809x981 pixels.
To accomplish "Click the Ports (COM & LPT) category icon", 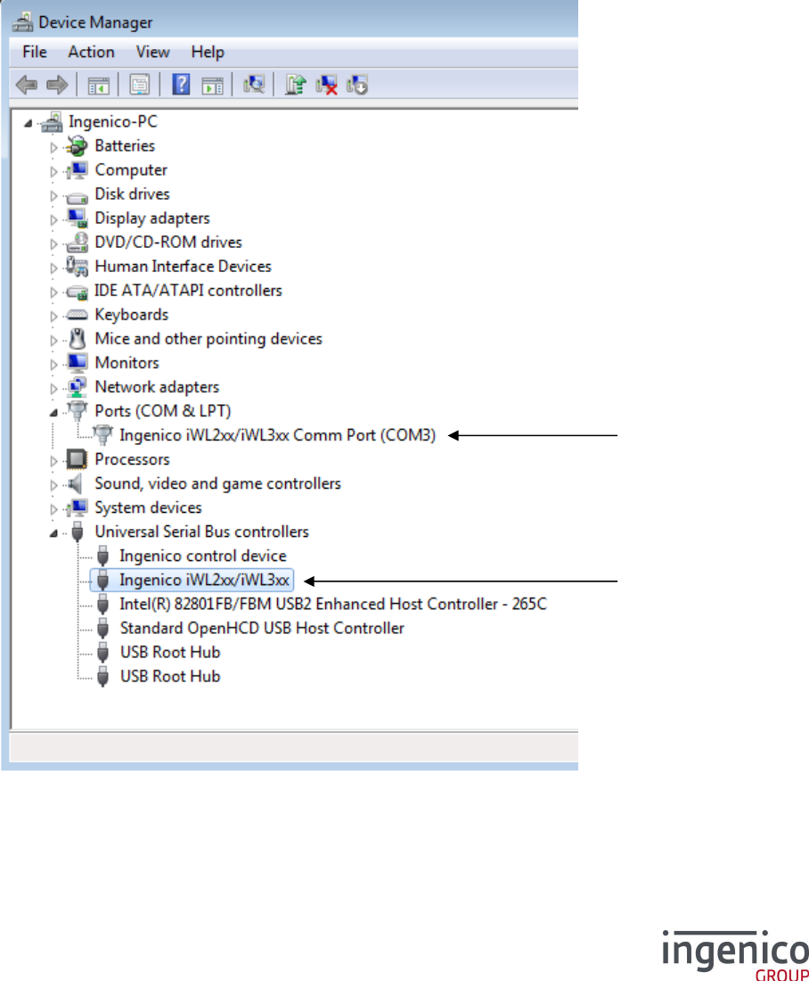I will tap(77, 411).
